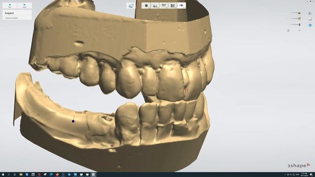Open File Explorer from the taskbar
The image size is (315, 177).
pos(21,175)
